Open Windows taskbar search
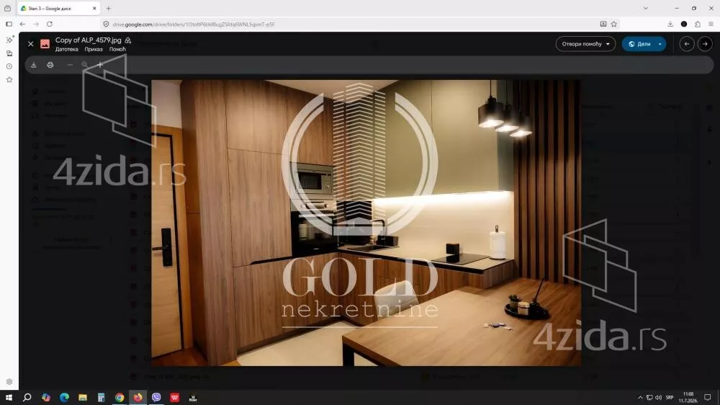The width and height of the screenshot is (720, 405). coord(27,397)
